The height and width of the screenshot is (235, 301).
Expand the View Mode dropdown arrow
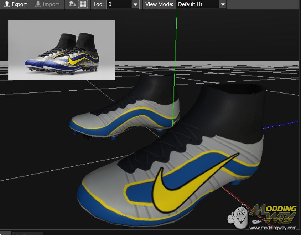click(222, 5)
